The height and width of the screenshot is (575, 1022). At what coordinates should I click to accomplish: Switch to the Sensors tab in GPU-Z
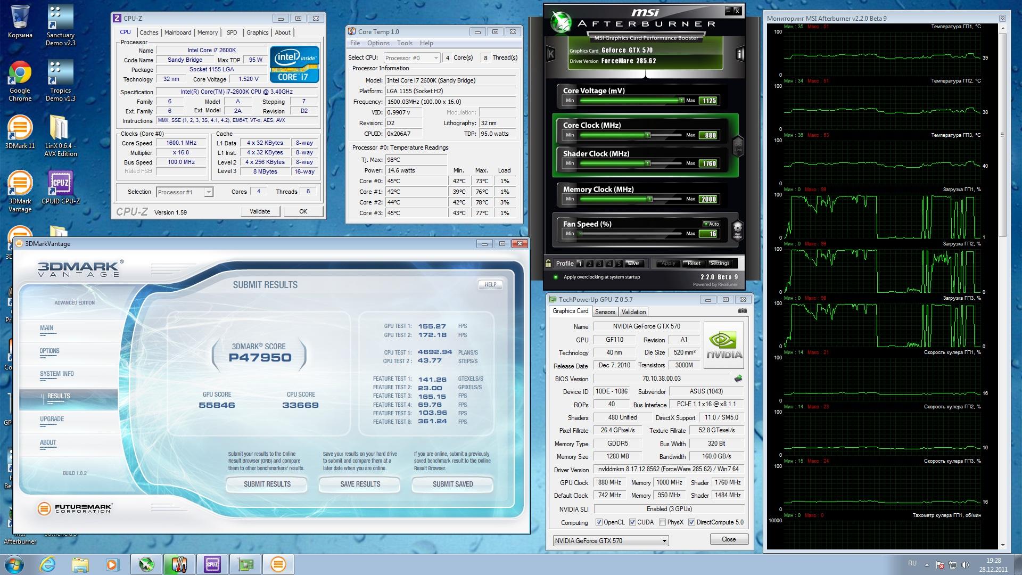[x=605, y=312]
